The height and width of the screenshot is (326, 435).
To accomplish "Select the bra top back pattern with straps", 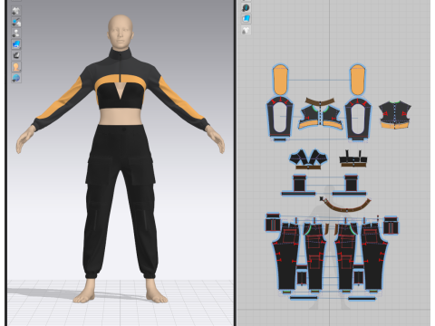I will click(x=353, y=158).
